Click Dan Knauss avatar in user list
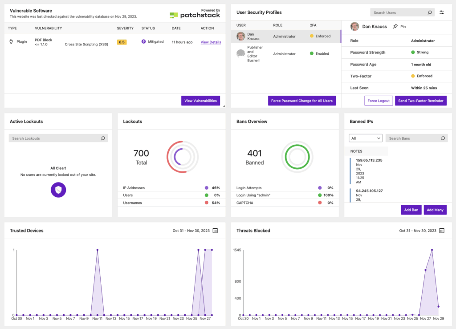456x329 pixels. point(241,37)
